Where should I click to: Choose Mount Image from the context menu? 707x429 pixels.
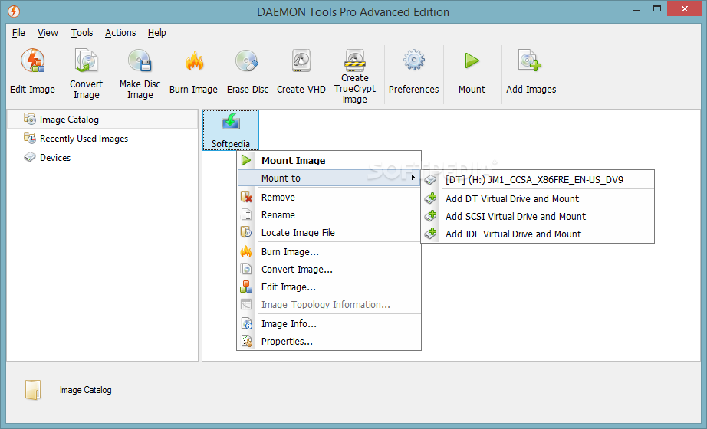(x=329, y=160)
